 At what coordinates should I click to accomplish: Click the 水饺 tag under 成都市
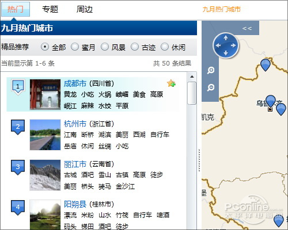105,106
